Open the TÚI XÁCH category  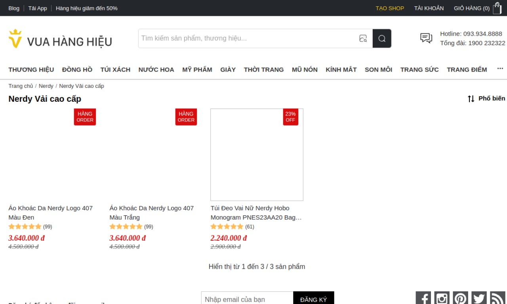[115, 70]
